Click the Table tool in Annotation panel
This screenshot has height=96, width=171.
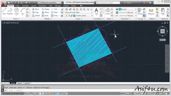101,16
